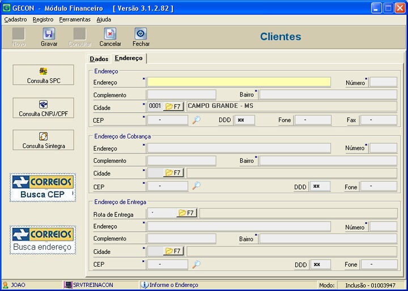Image resolution: width=408 pixels, height=291 pixels.
Task: Click the CEP magnifier in Endereço section
Action: [x=197, y=120]
